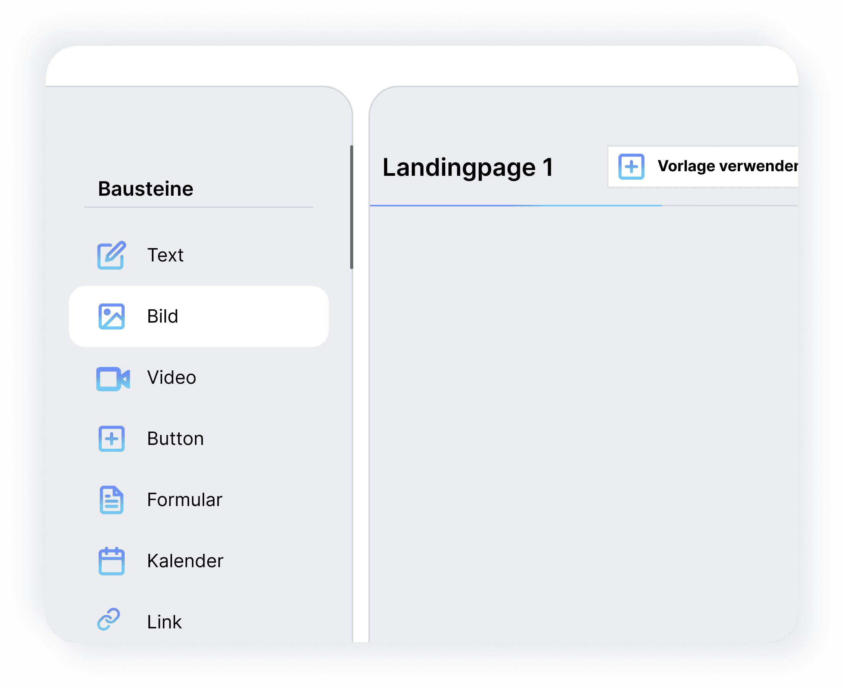Click the blue progress line under Landingpage 1
The image size is (844, 688).
click(515, 205)
